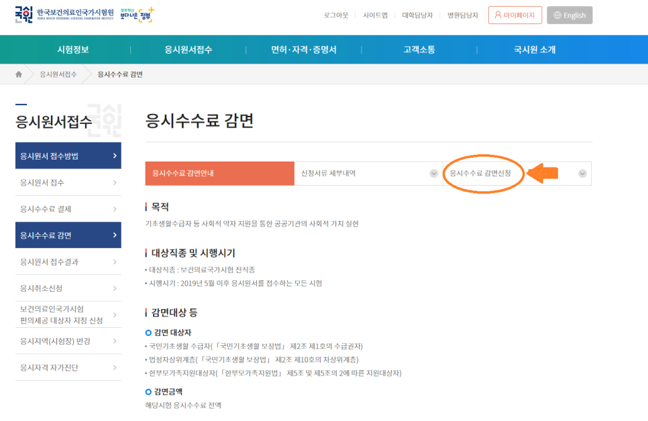The image size is (648, 421).
Task: Expand the 신청서류 세부내역 dropdown arrow
Action: [x=433, y=174]
